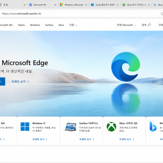The width and height of the screenshot is (163, 163).
Task: Click the Microsoft 365 tab favicon
Action: click(31, 5)
